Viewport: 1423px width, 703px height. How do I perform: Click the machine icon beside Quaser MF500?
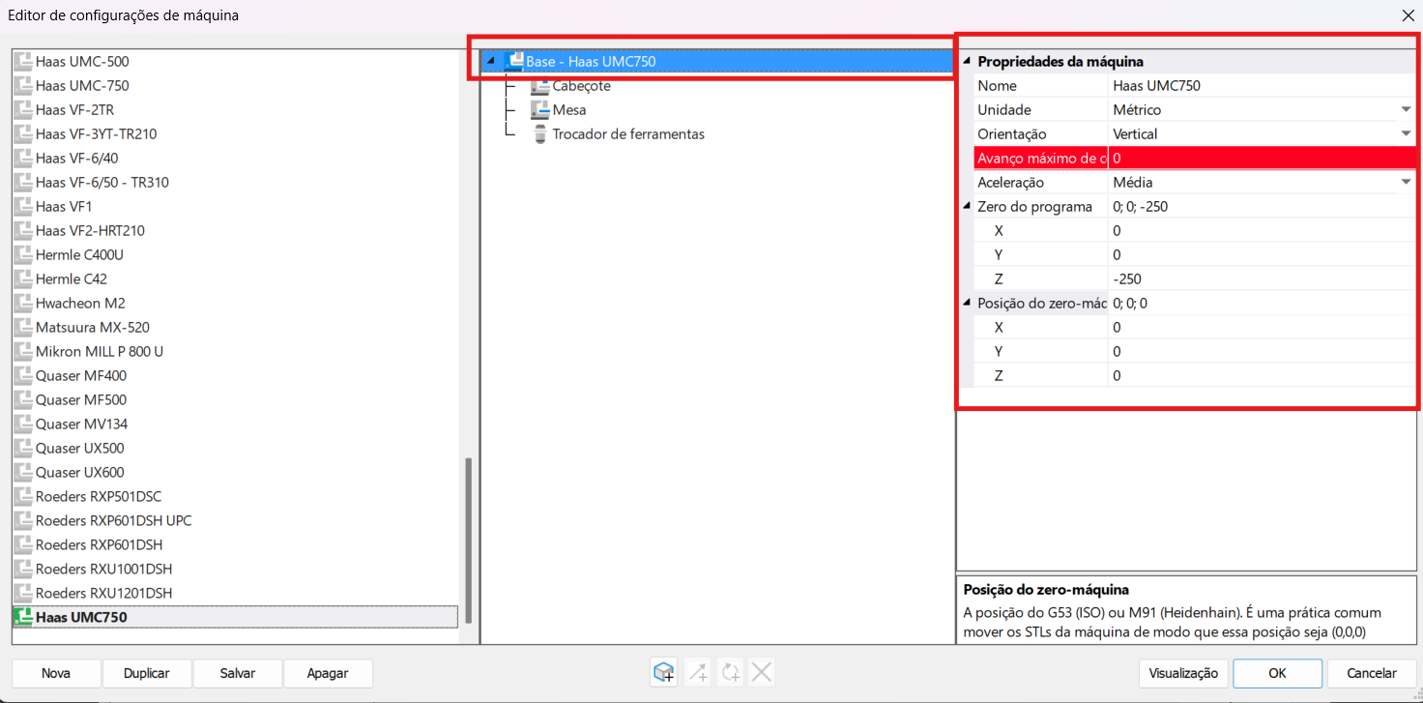coord(23,399)
